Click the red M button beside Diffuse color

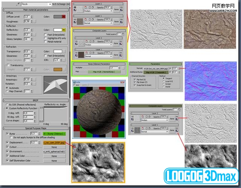point(64,17)
